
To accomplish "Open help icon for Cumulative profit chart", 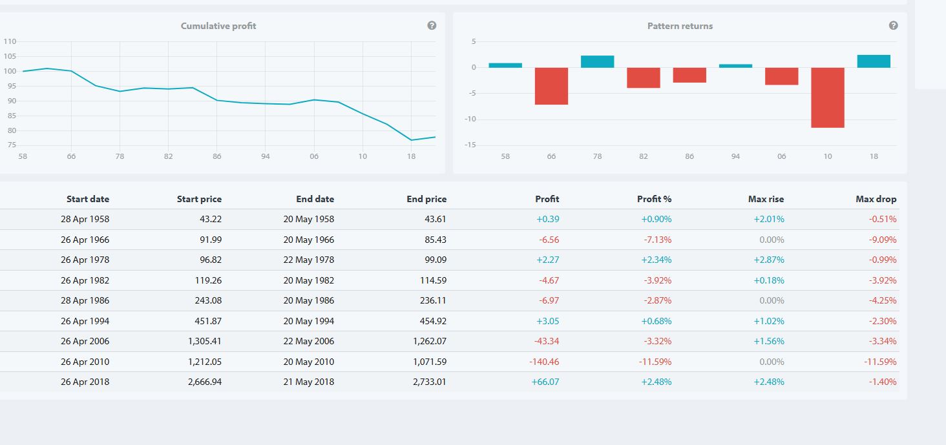I will (x=432, y=26).
